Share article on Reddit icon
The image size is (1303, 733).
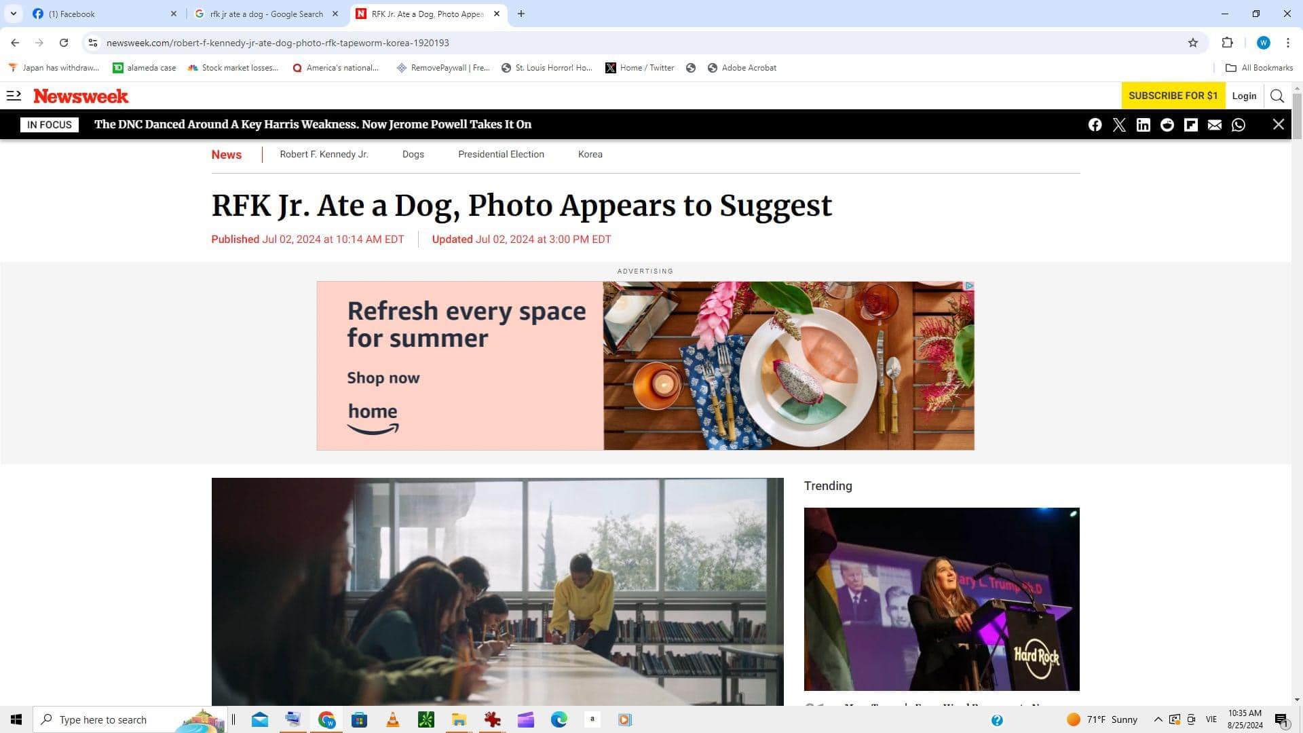pyautogui.click(x=1167, y=125)
